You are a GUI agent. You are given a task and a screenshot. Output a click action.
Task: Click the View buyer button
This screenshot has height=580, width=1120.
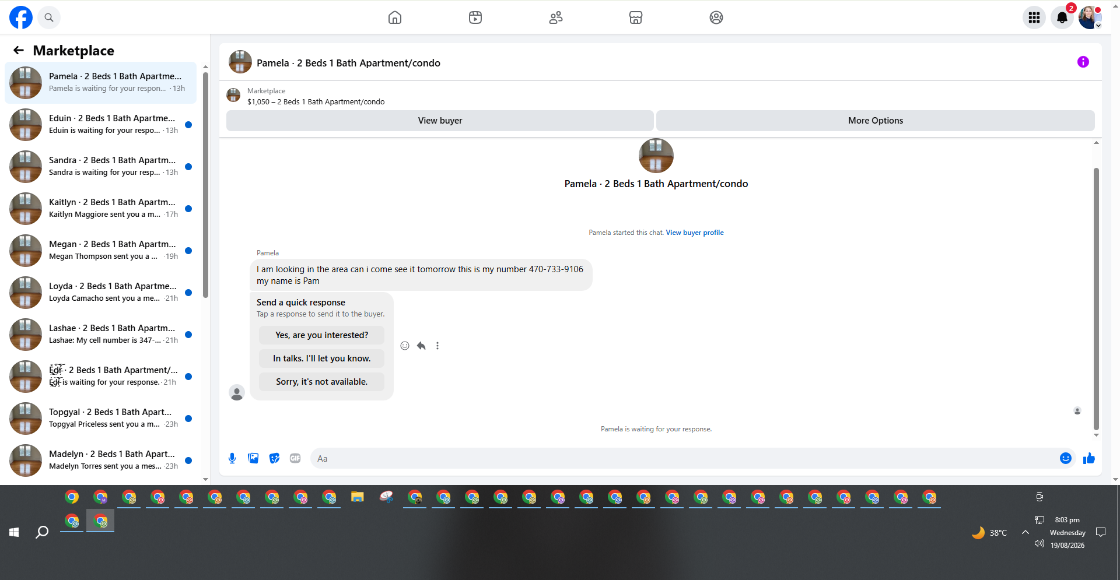[440, 121]
